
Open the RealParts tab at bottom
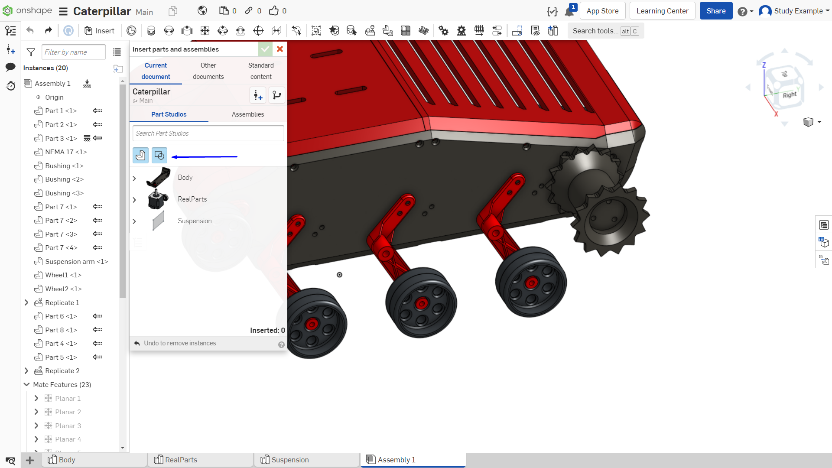coord(201,460)
